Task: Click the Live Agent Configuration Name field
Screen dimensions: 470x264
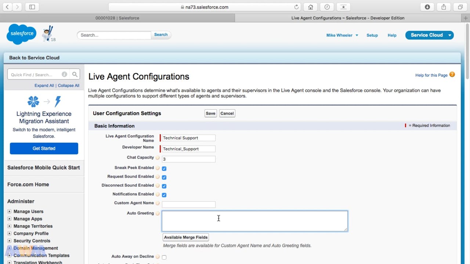Action: click(x=188, y=138)
